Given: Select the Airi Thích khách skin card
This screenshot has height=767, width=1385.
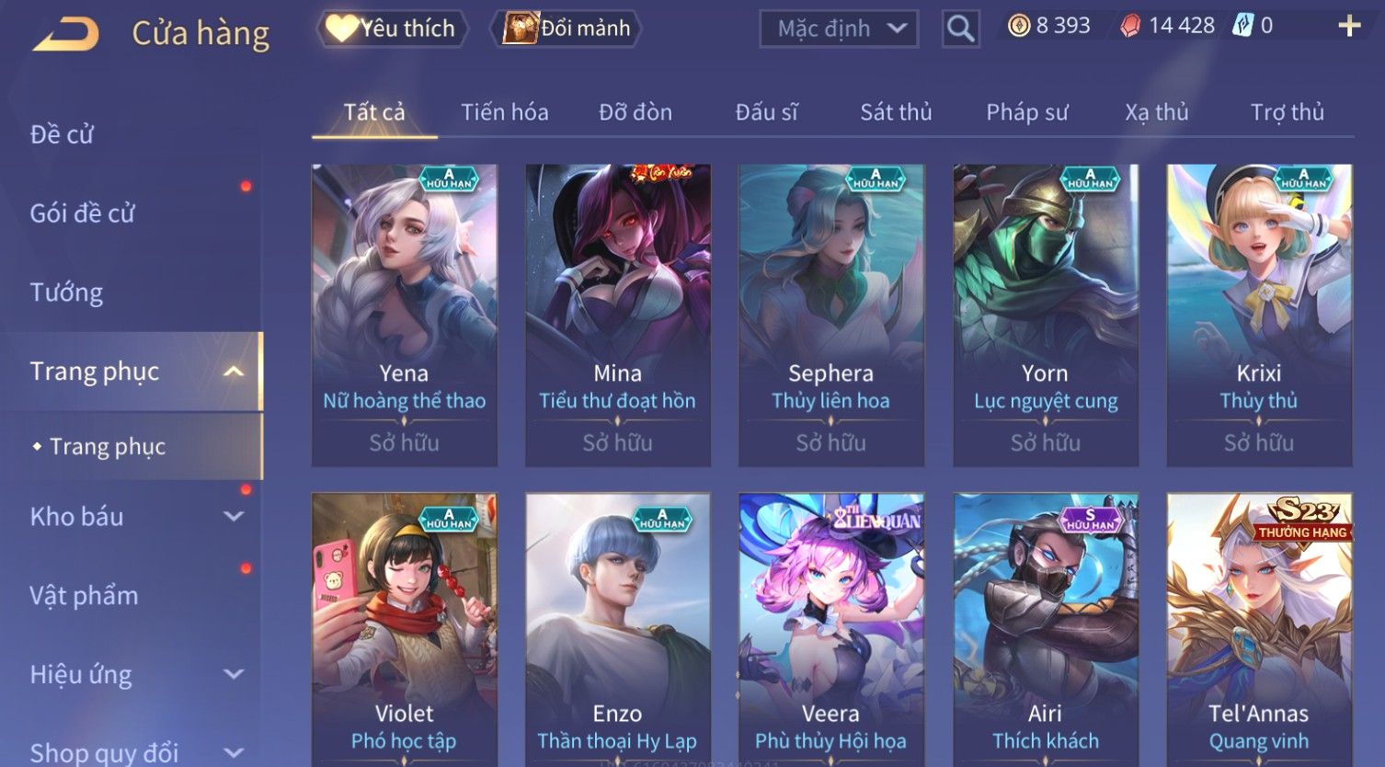Looking at the screenshot, I should click(x=1046, y=630).
